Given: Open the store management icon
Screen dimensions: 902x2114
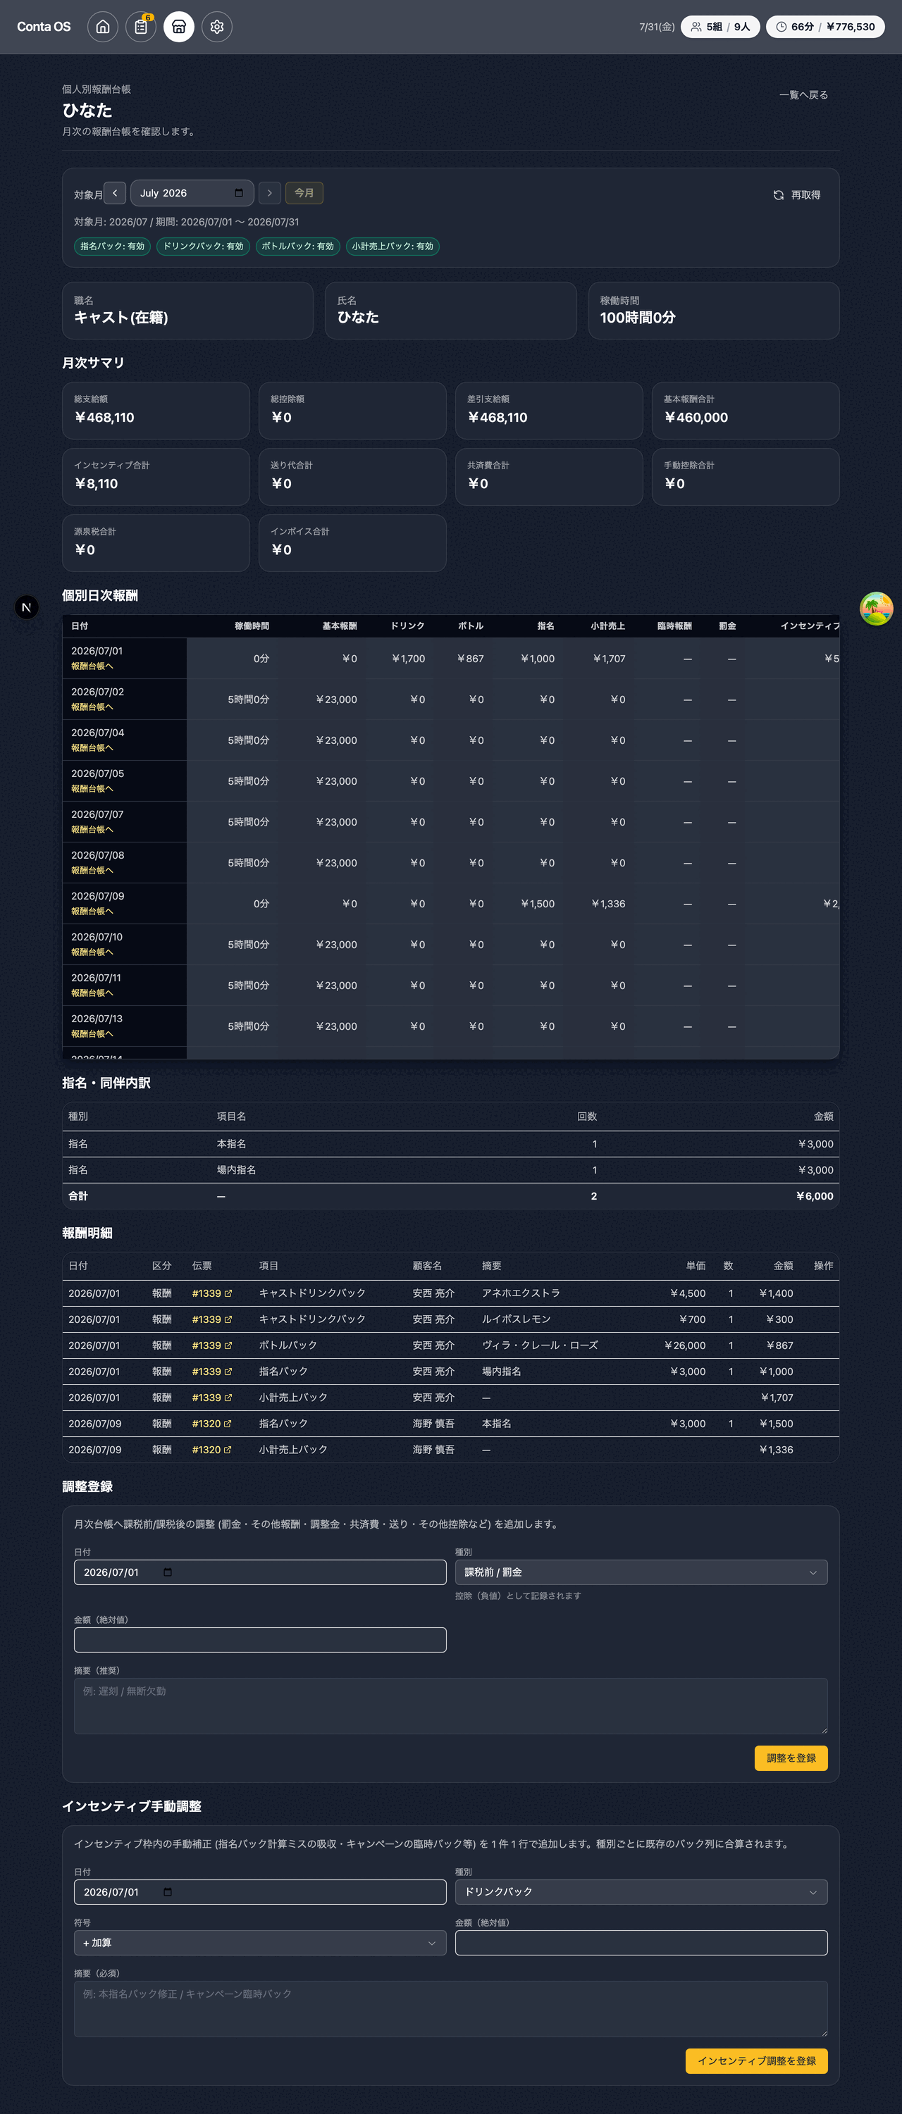Looking at the screenshot, I should pos(179,27).
